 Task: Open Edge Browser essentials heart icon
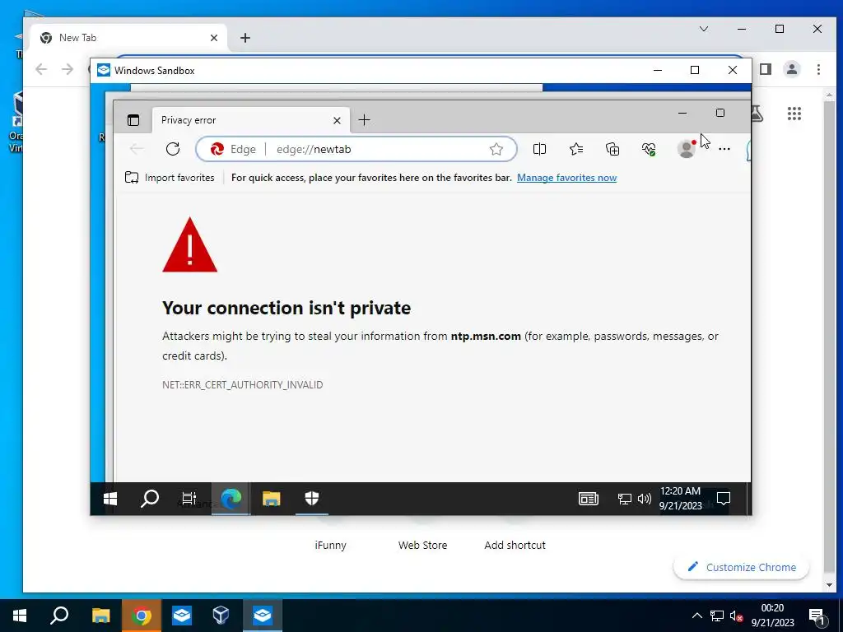pos(649,149)
